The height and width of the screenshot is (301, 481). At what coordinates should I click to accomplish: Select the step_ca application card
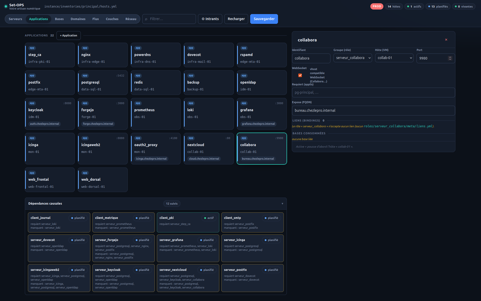pos(50,55)
